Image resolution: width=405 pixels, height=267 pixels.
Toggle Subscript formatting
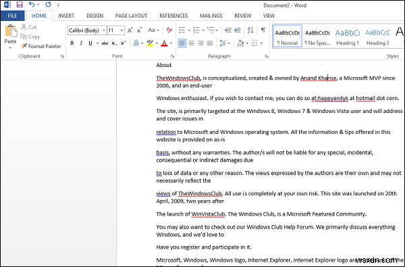tap(114, 43)
